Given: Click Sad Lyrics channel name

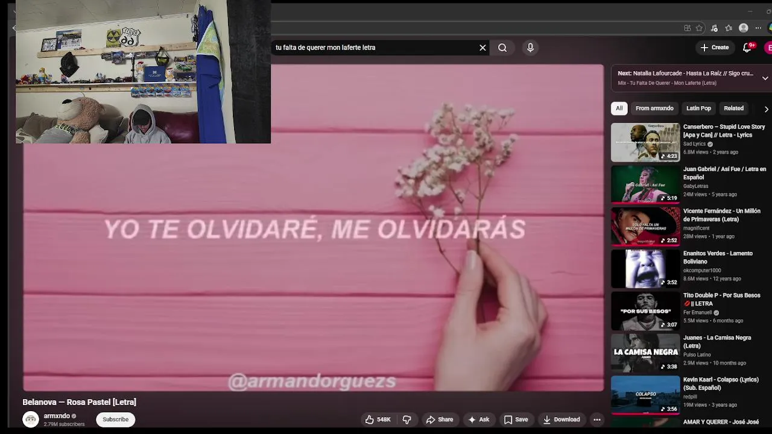Looking at the screenshot, I should point(694,144).
